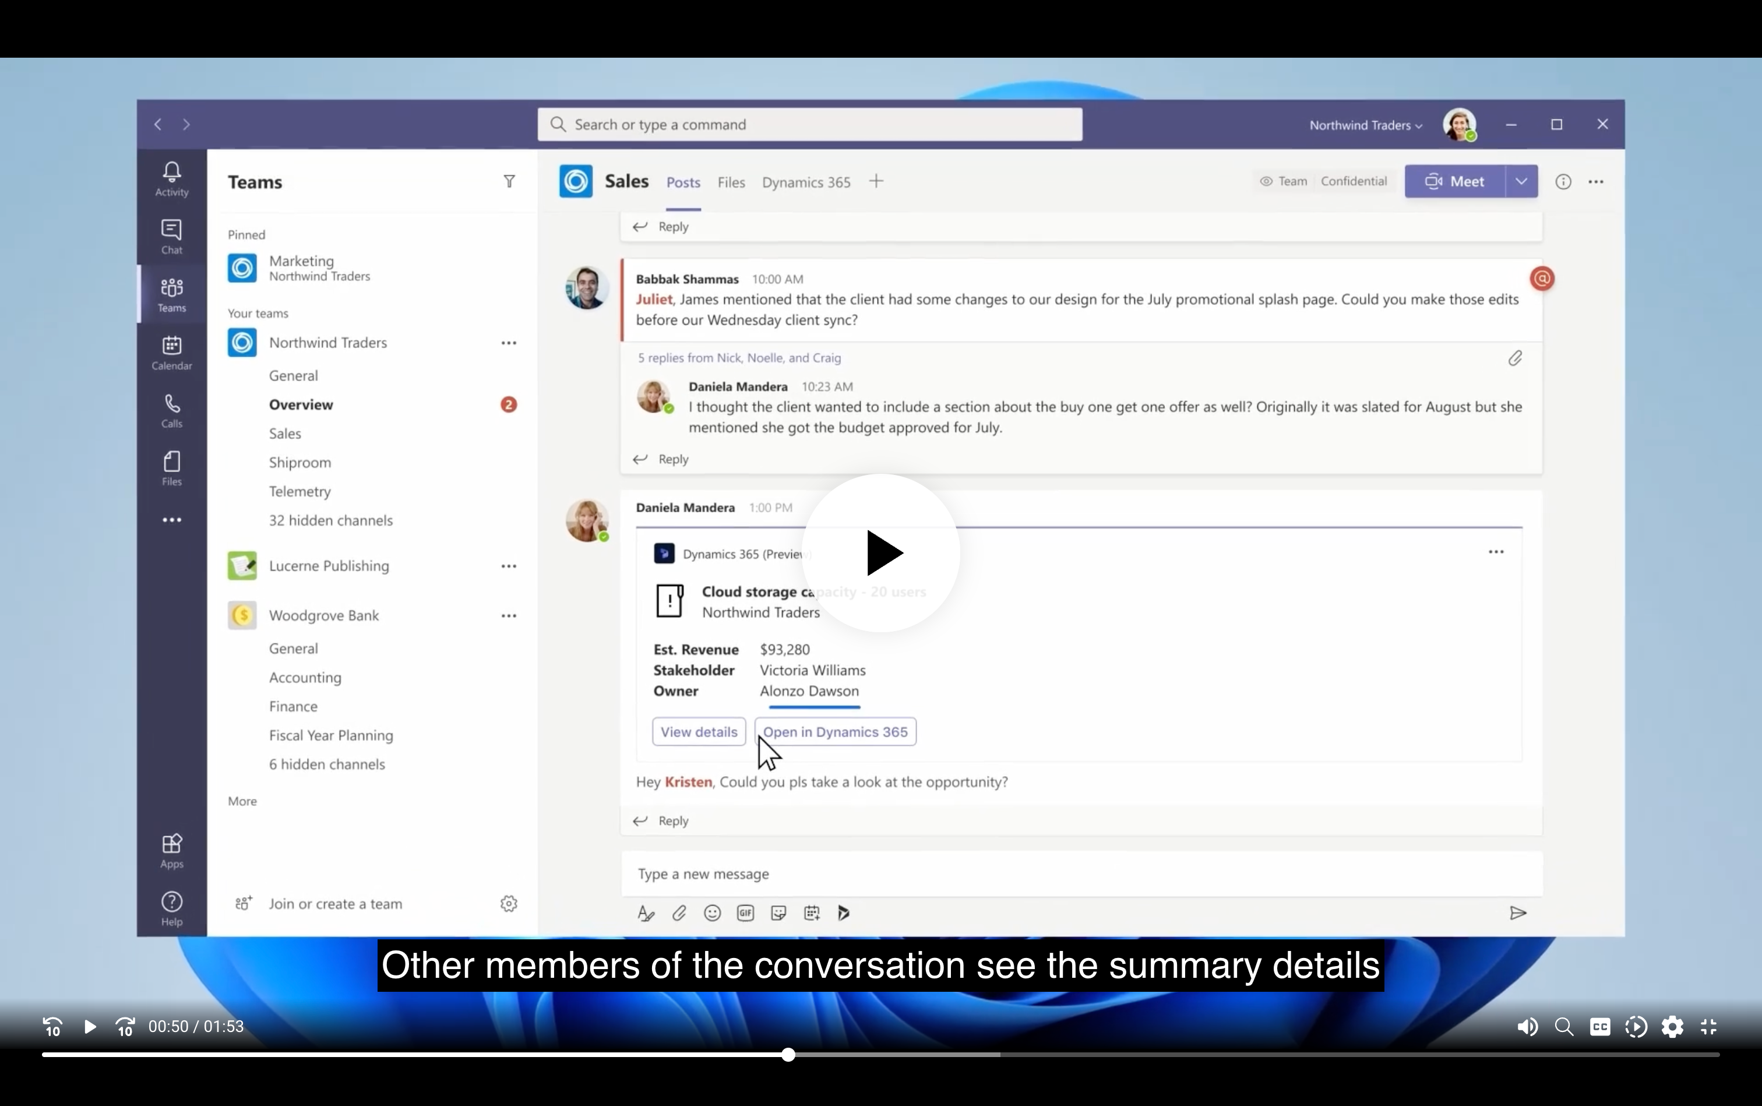Schedule a meeting from compose toolbar
The image size is (1762, 1106).
tap(812, 913)
